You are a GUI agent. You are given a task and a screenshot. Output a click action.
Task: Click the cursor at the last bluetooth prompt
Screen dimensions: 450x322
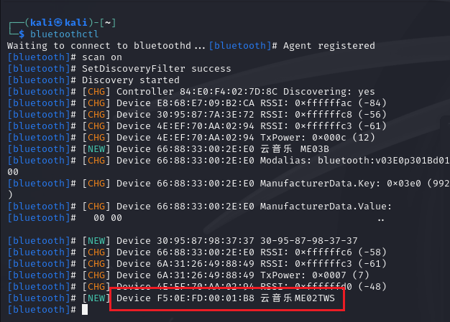[85, 310]
